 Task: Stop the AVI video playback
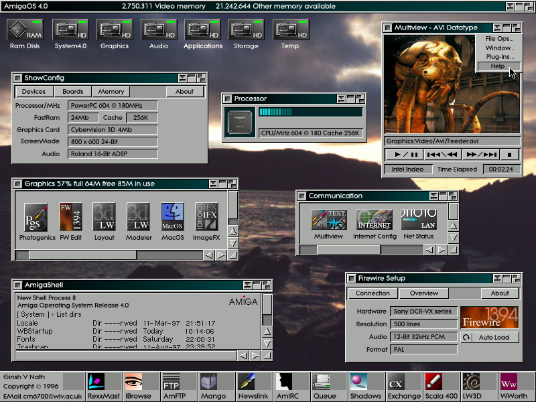pos(509,154)
